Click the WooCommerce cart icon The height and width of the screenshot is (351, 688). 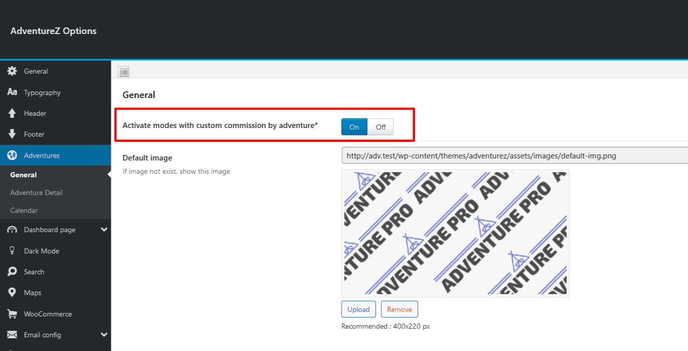(x=12, y=314)
